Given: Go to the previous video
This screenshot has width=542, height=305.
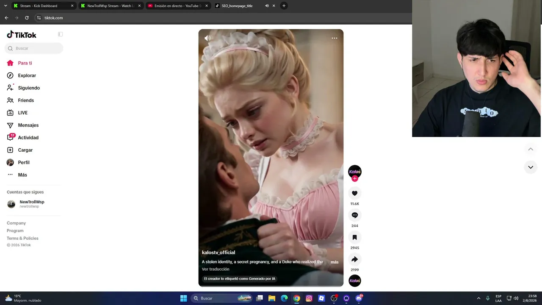Looking at the screenshot, I should (x=531, y=149).
